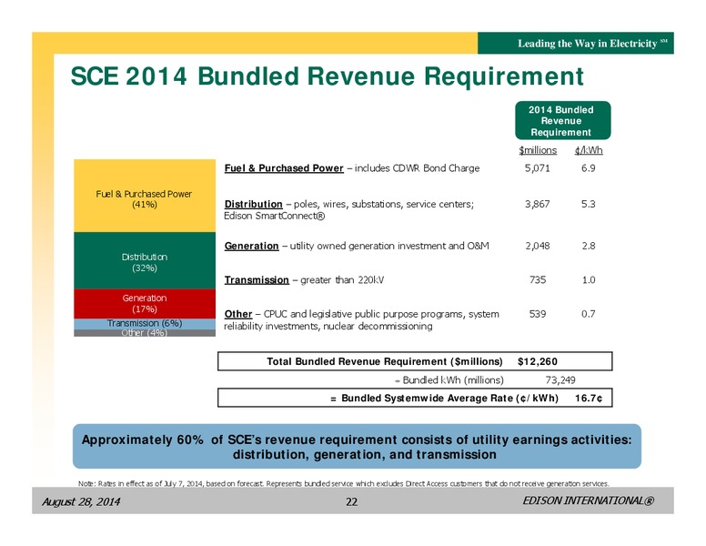This screenshot has height=546, width=706.
Task: Click the gray 'Other (4%)' chart segment
Action: [x=145, y=333]
